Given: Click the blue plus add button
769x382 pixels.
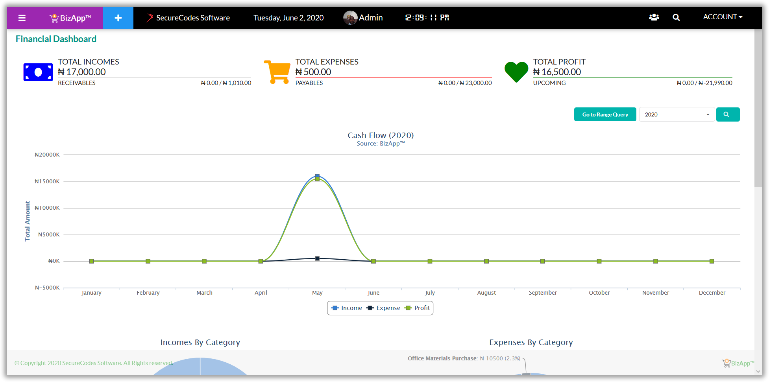Looking at the screenshot, I should (118, 18).
